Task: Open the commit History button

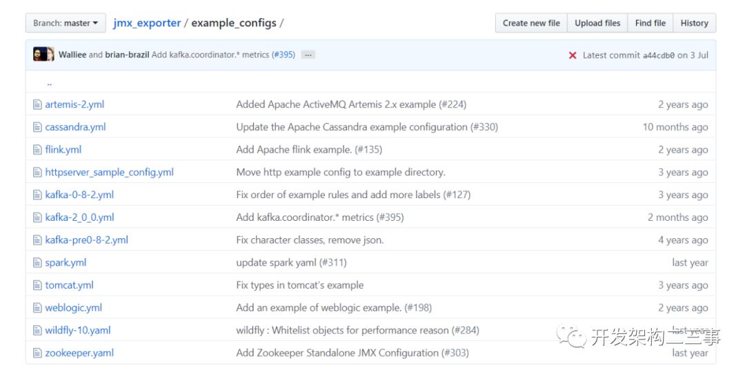Action: coord(694,23)
